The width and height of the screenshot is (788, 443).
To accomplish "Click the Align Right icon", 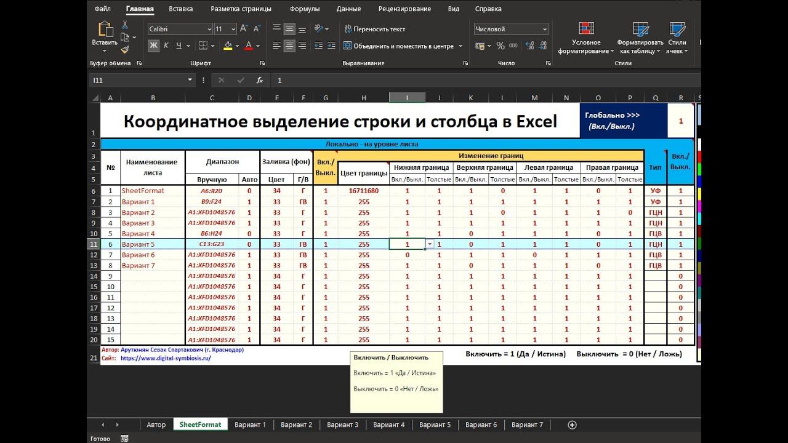I will click(302, 46).
